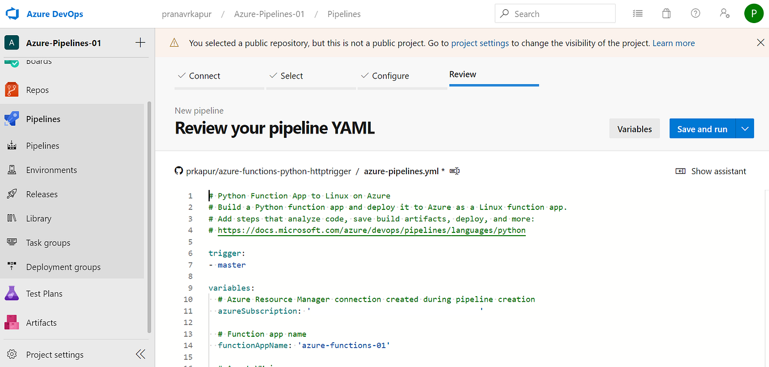Viewport: 769px width, 367px height.
Task: Click the Save and run button
Action: [x=702, y=128]
